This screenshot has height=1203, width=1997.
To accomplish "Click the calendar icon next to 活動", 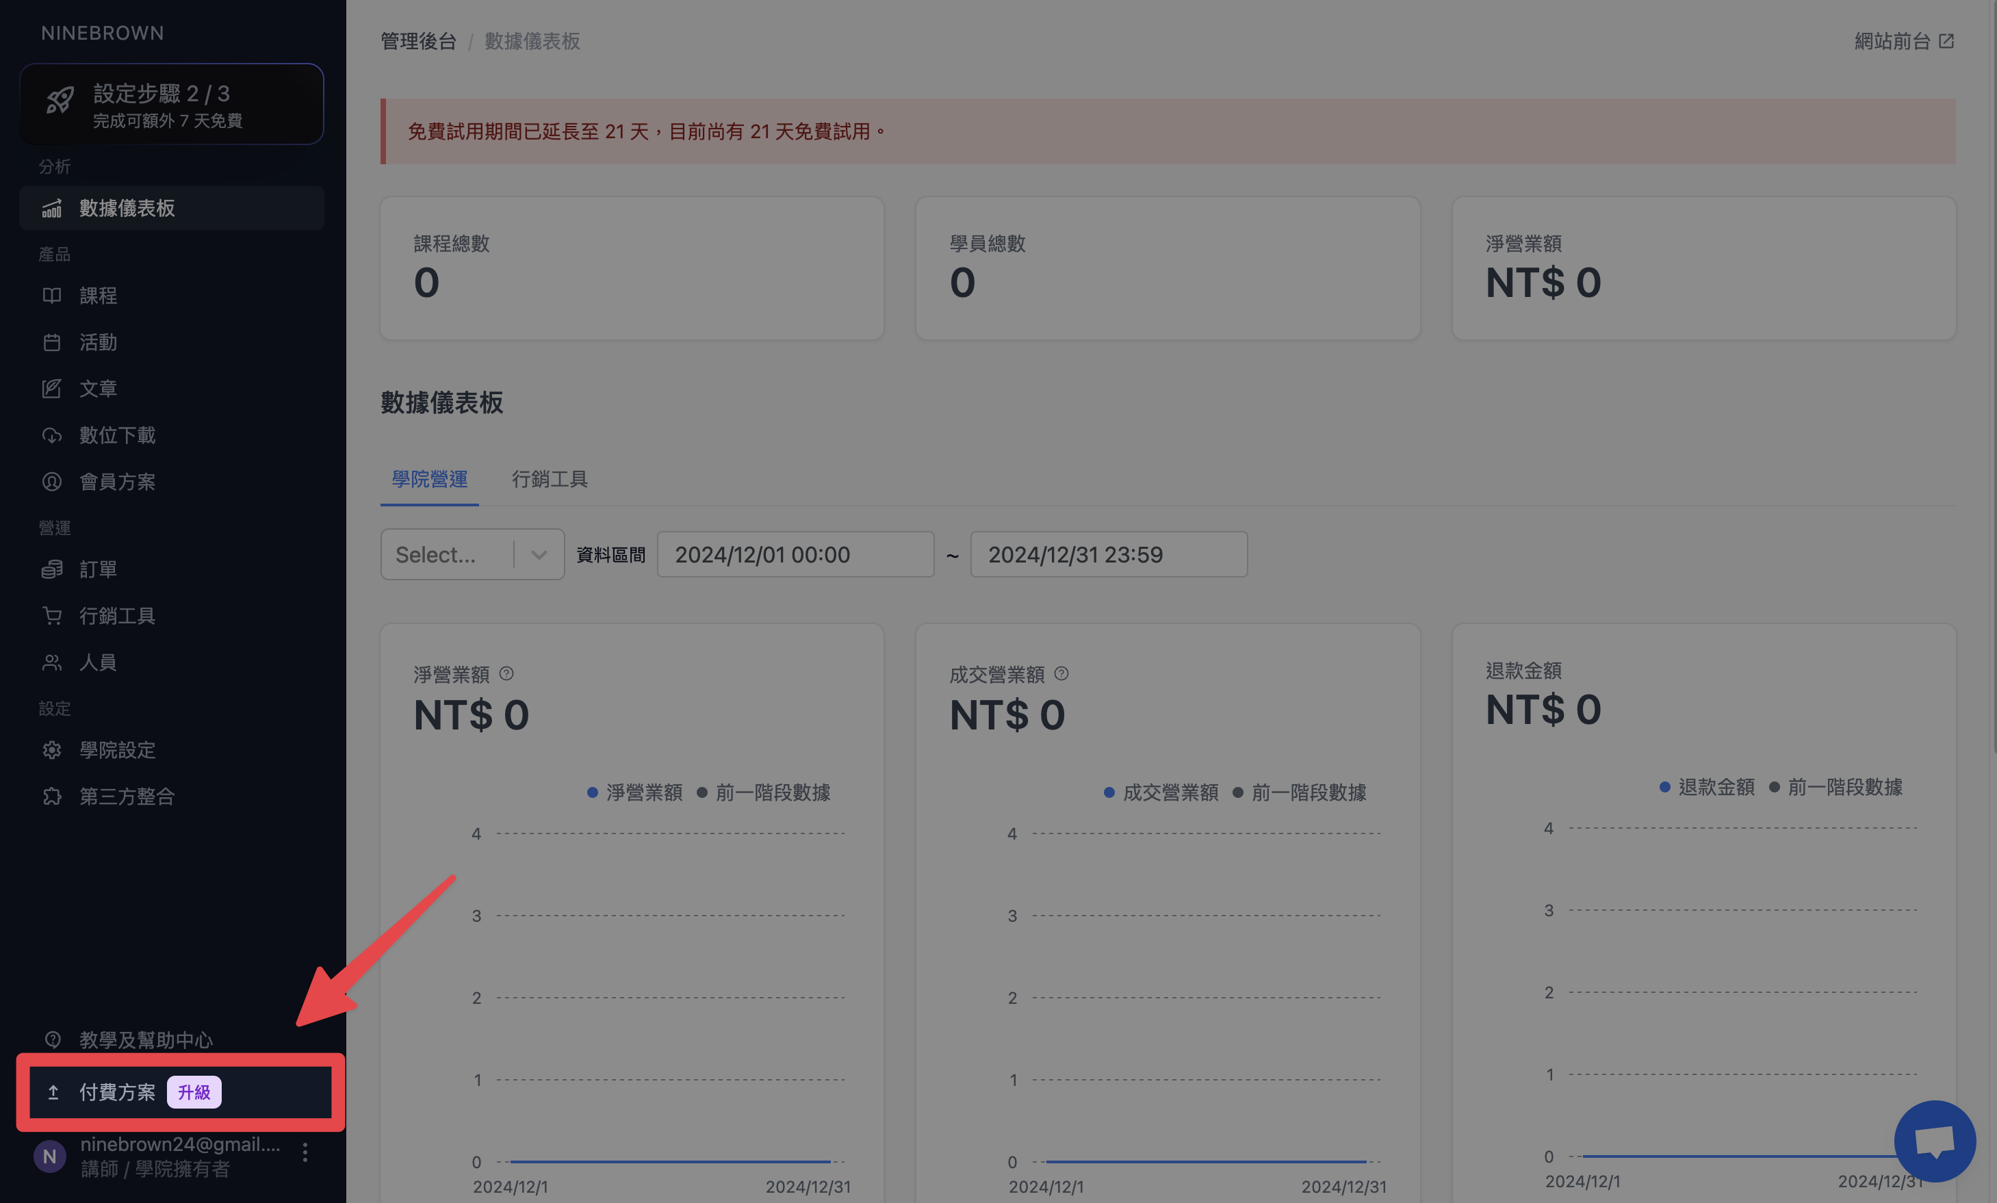I will click(x=52, y=342).
